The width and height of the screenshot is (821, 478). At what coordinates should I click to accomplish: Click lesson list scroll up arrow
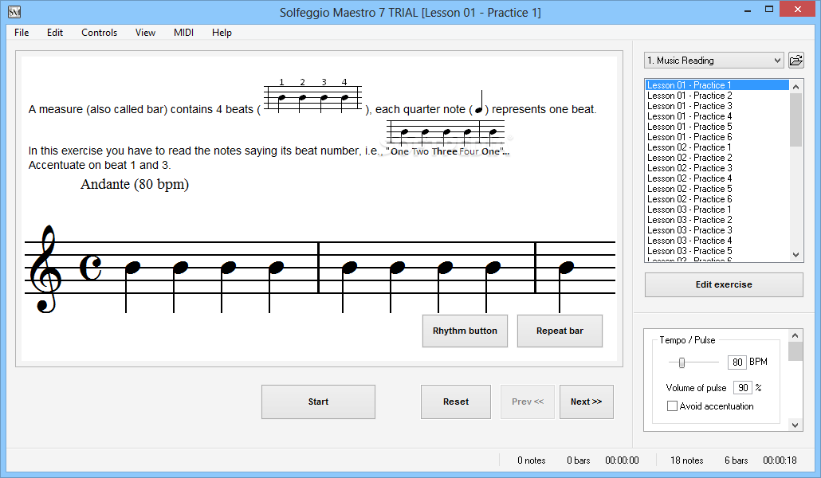(x=795, y=86)
